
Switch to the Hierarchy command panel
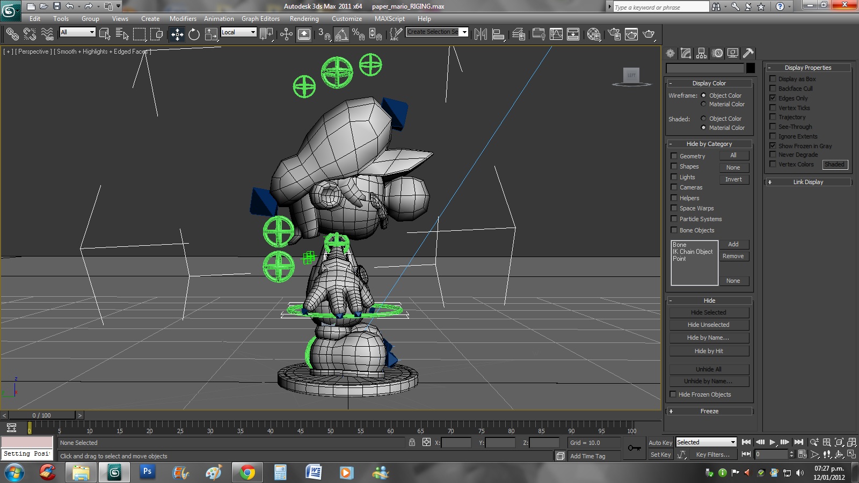pyautogui.click(x=701, y=53)
